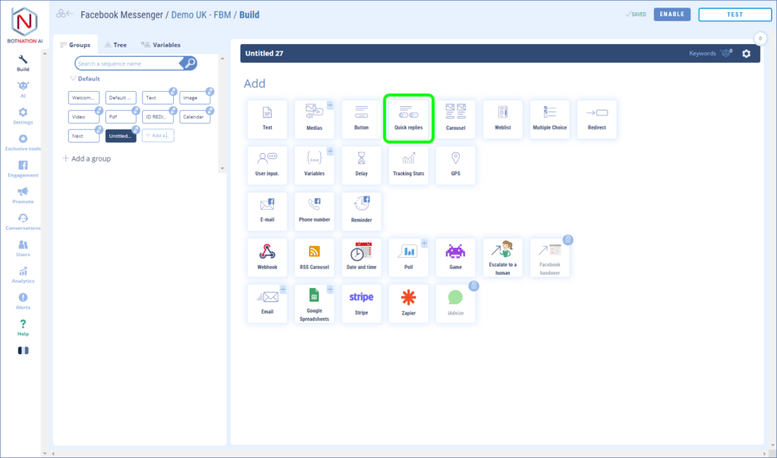Insert a Zapier integration block
Screen dimensions: 777x458
point(408,303)
